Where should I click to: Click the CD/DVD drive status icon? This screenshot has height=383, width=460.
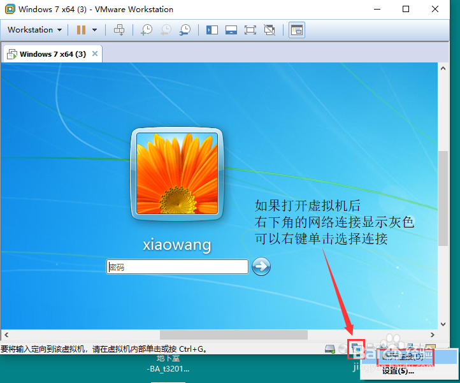coord(342,349)
